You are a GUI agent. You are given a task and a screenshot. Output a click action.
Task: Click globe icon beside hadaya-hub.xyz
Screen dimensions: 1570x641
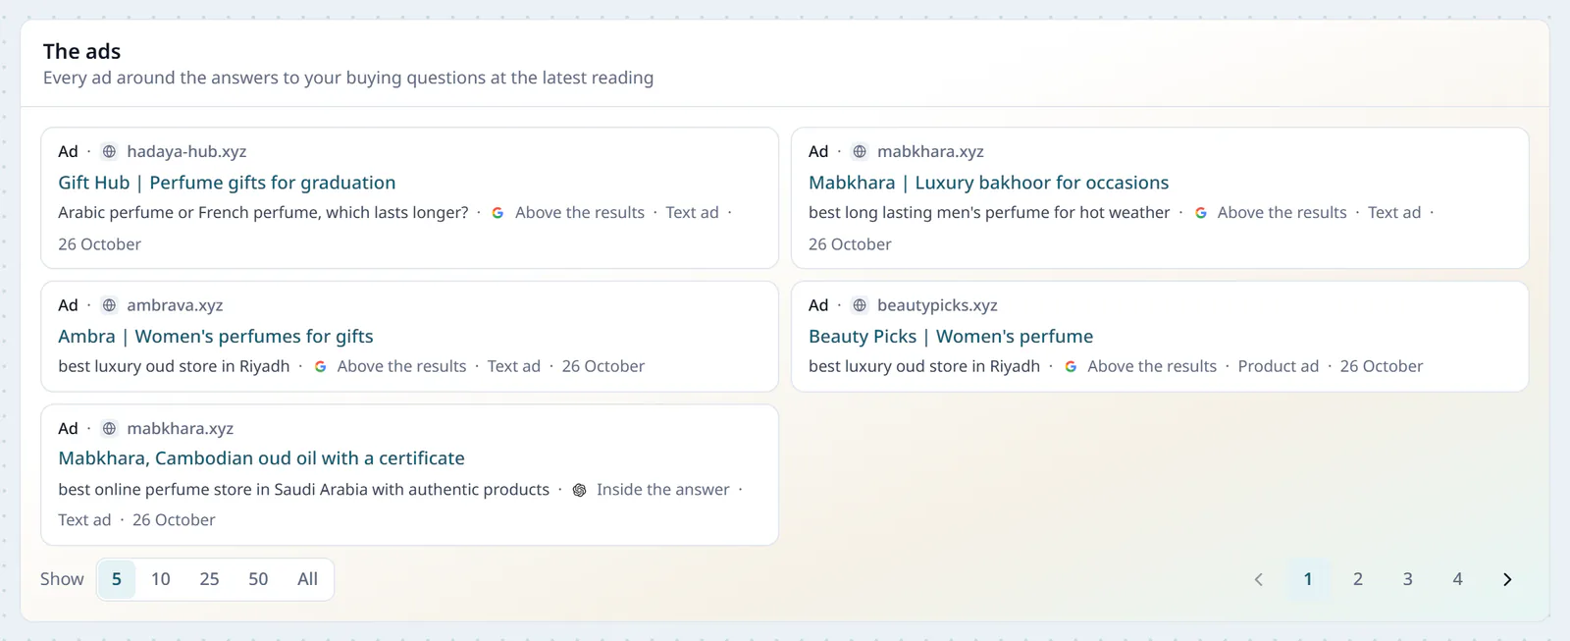[x=109, y=151]
